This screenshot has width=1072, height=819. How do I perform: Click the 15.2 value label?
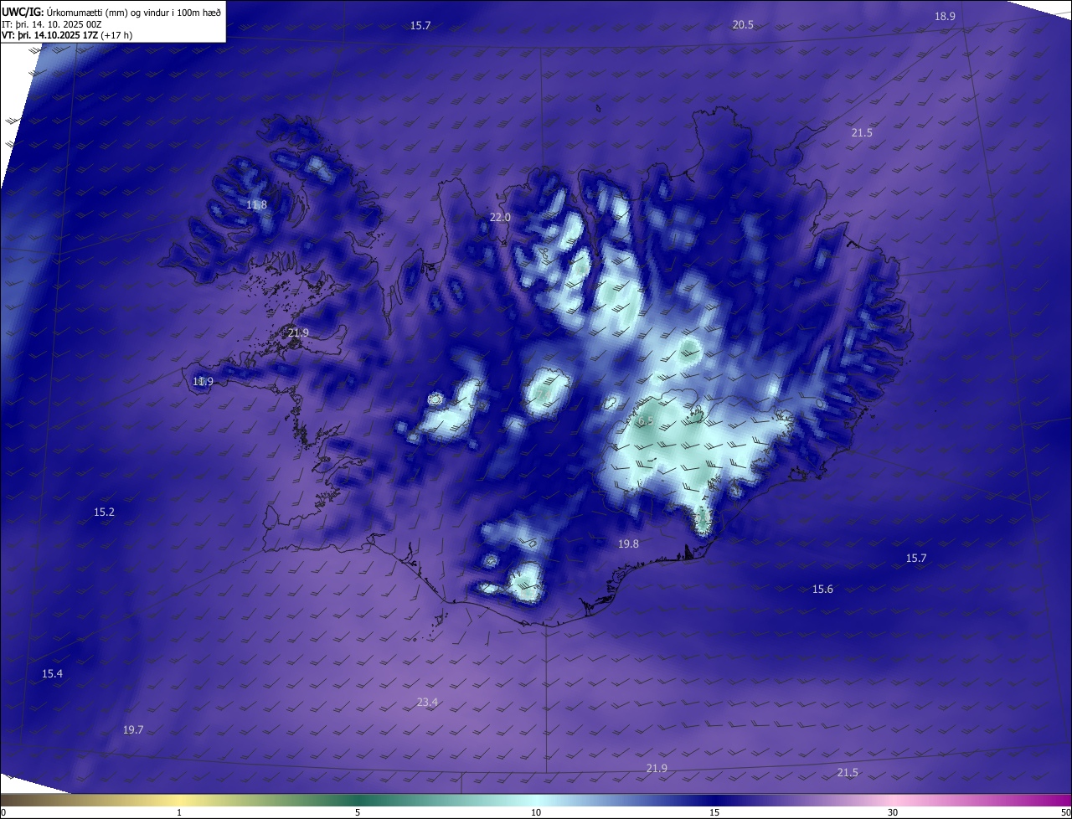click(104, 513)
